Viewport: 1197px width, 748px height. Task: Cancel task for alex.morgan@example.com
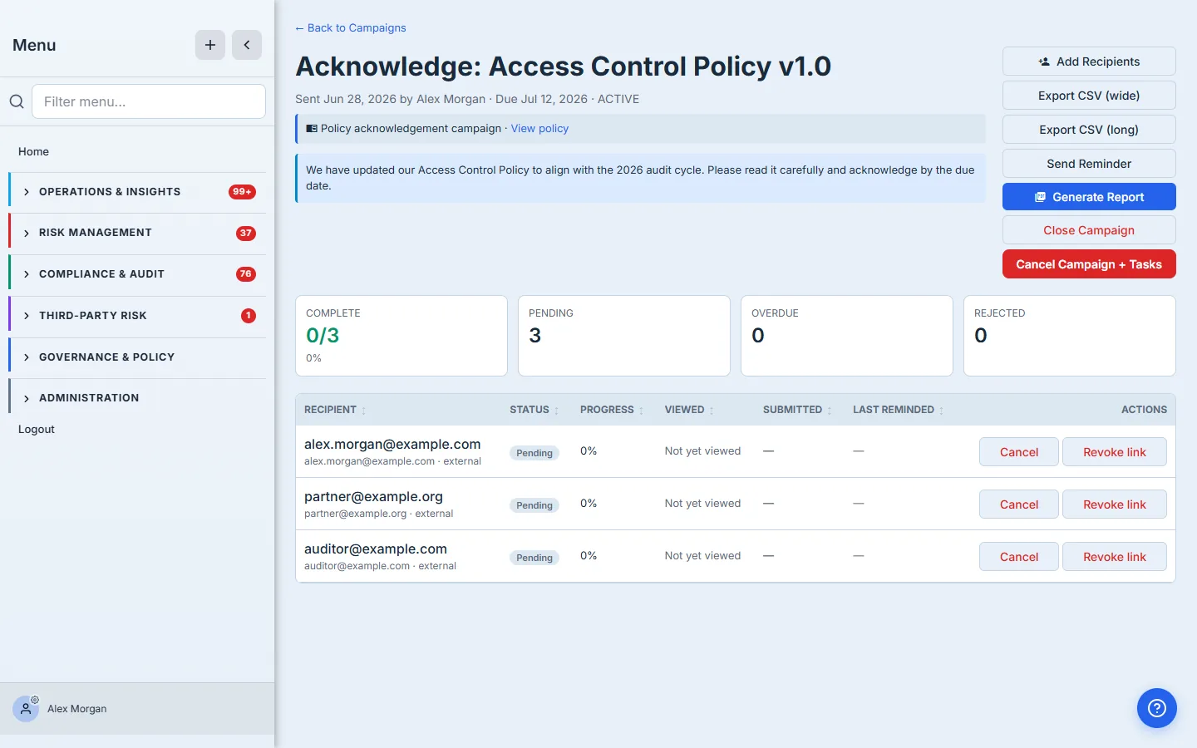(x=1019, y=452)
